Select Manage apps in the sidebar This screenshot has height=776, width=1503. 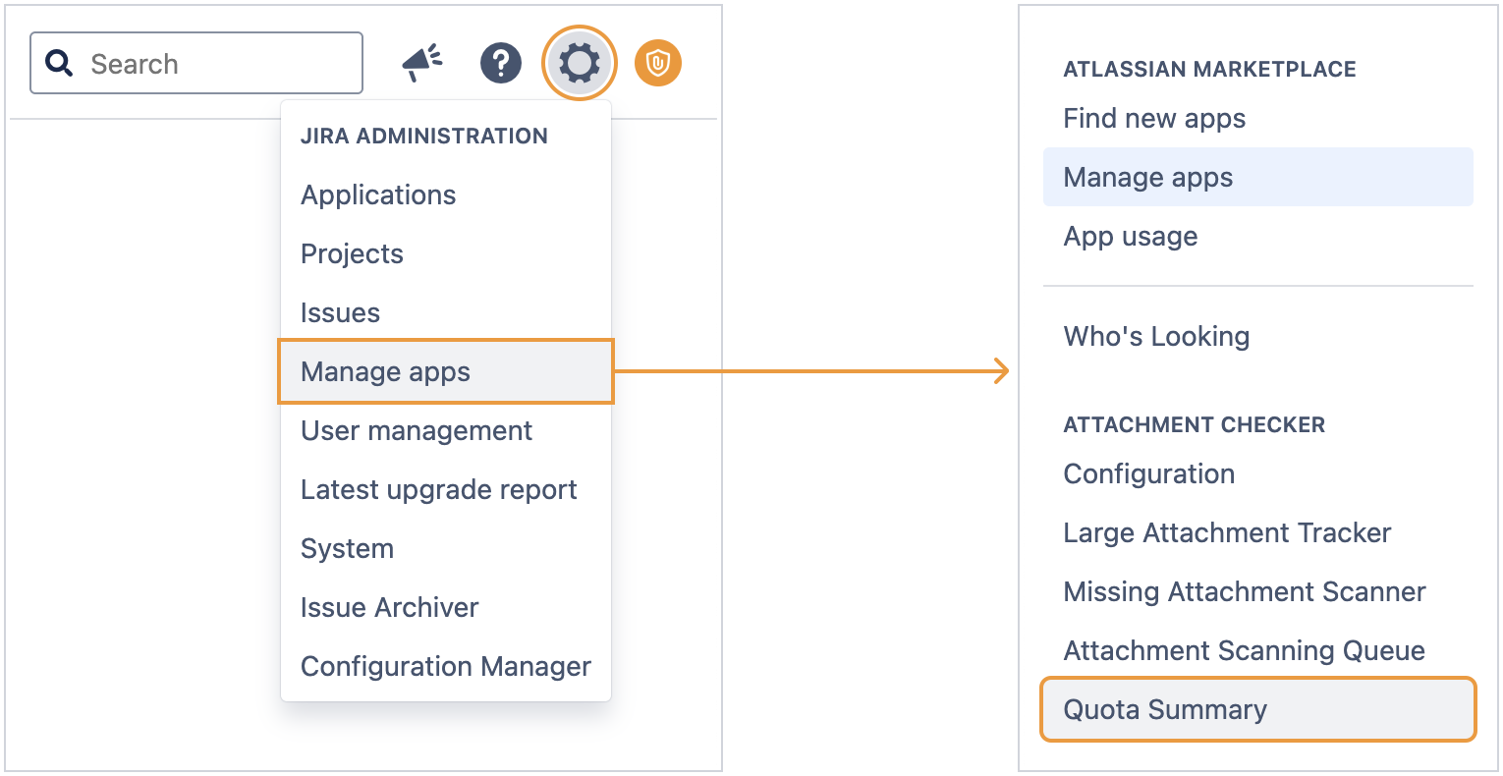click(x=1147, y=178)
